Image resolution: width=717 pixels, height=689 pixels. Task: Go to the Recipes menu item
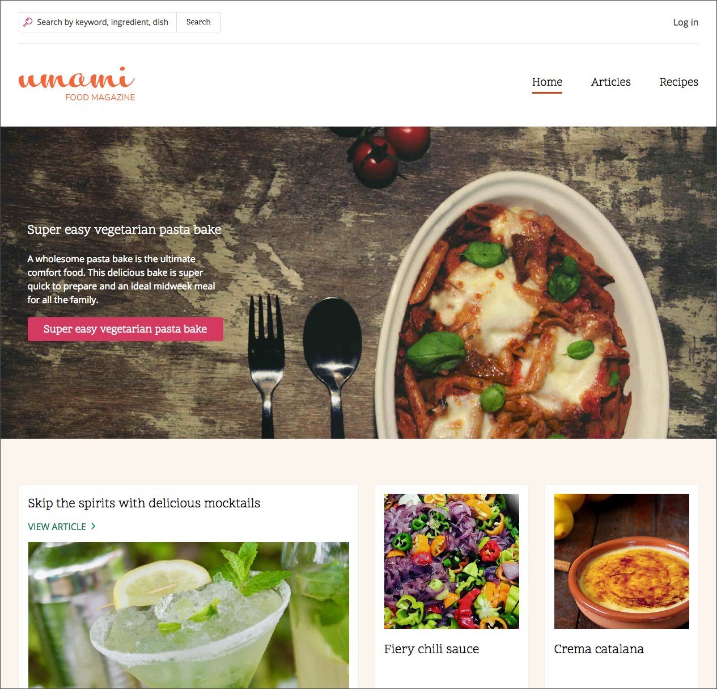coord(678,82)
